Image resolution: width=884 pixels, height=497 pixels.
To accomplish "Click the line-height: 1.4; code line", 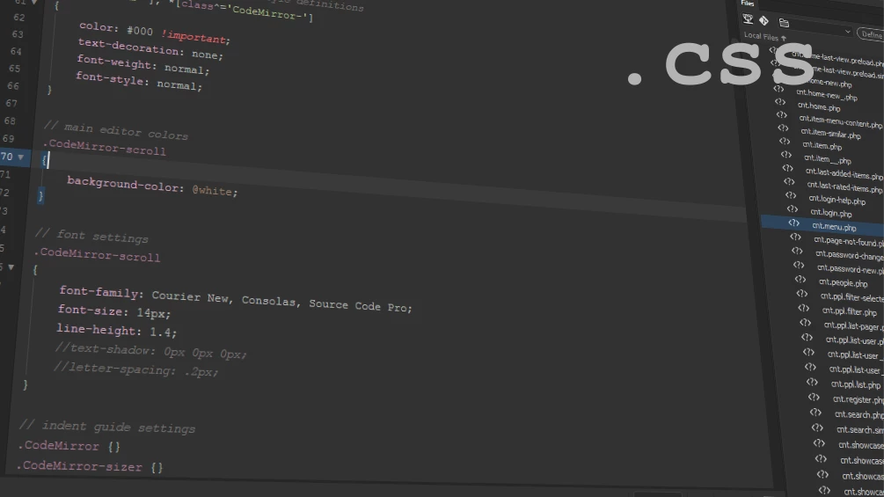I will pyautogui.click(x=117, y=330).
